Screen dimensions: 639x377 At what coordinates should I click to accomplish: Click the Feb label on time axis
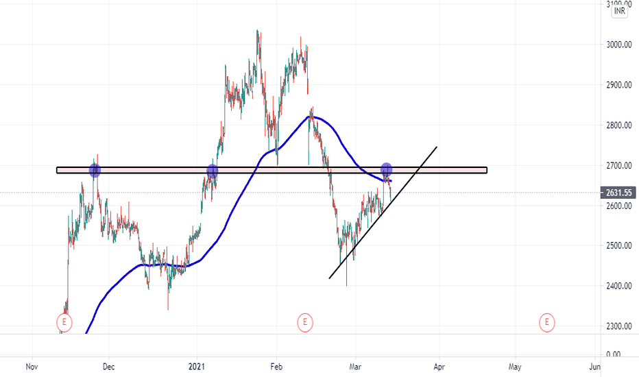click(276, 367)
